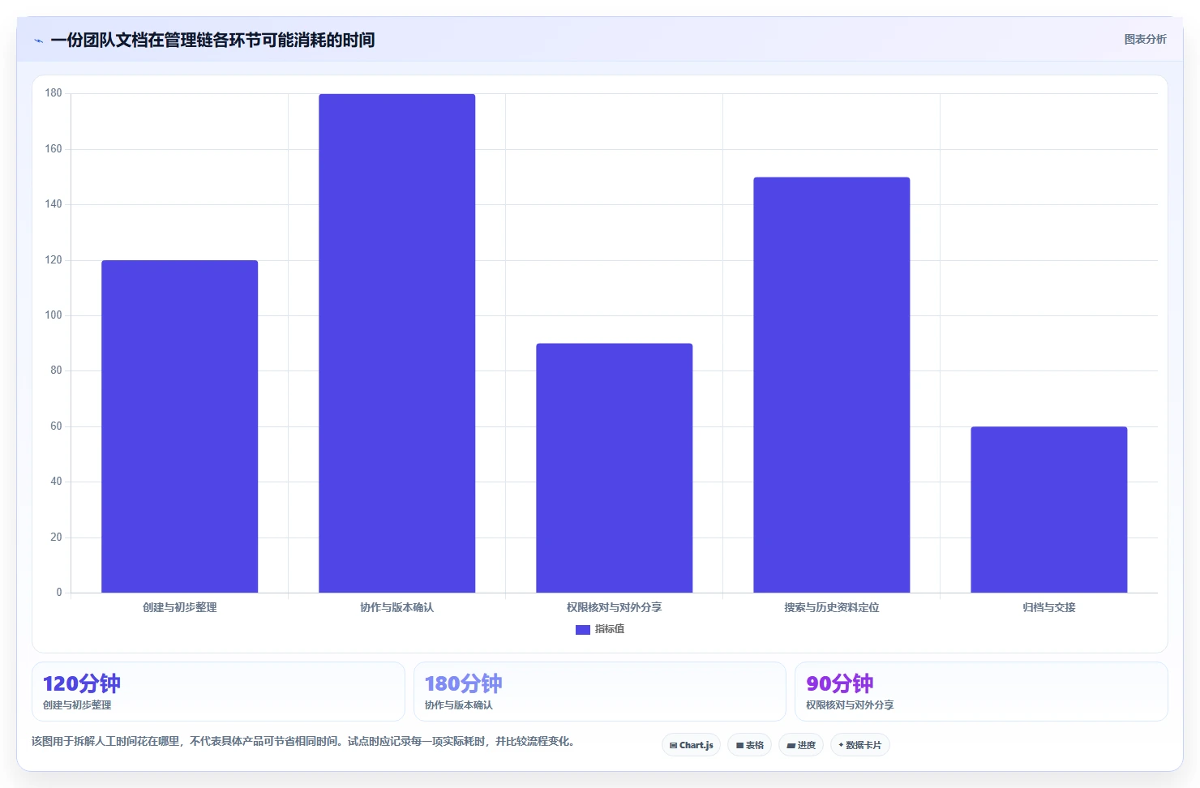Click the 进度 tag chip
Screen dimensions: 1200x788
tap(801, 745)
